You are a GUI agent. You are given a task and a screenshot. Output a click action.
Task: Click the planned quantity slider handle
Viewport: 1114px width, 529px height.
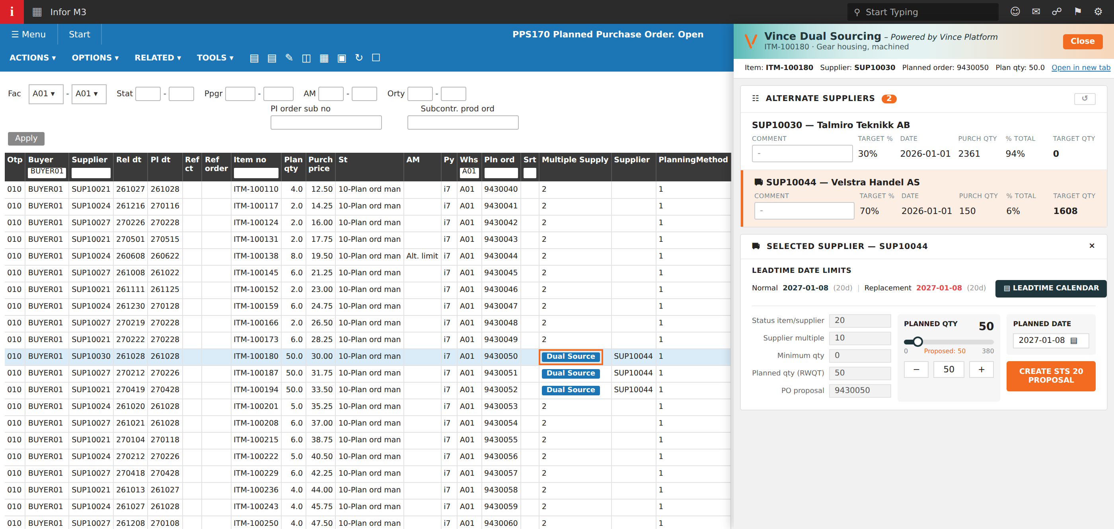point(918,341)
